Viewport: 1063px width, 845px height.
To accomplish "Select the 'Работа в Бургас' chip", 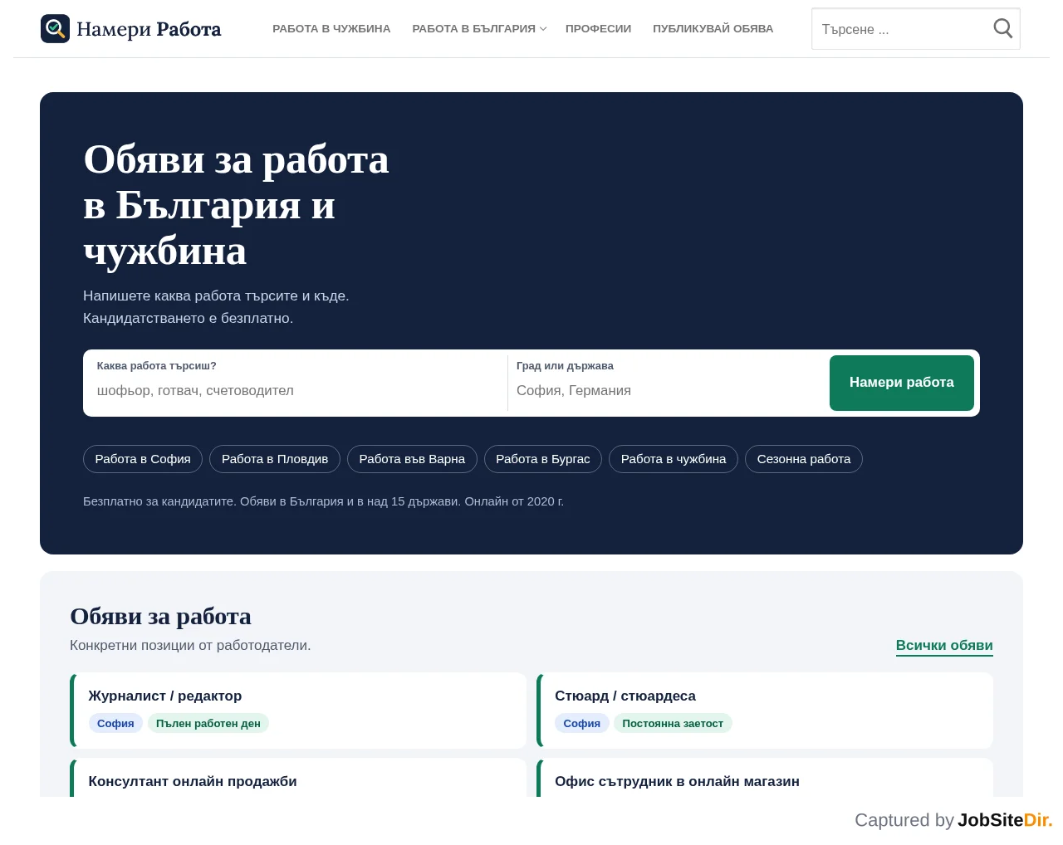I will coord(543,459).
